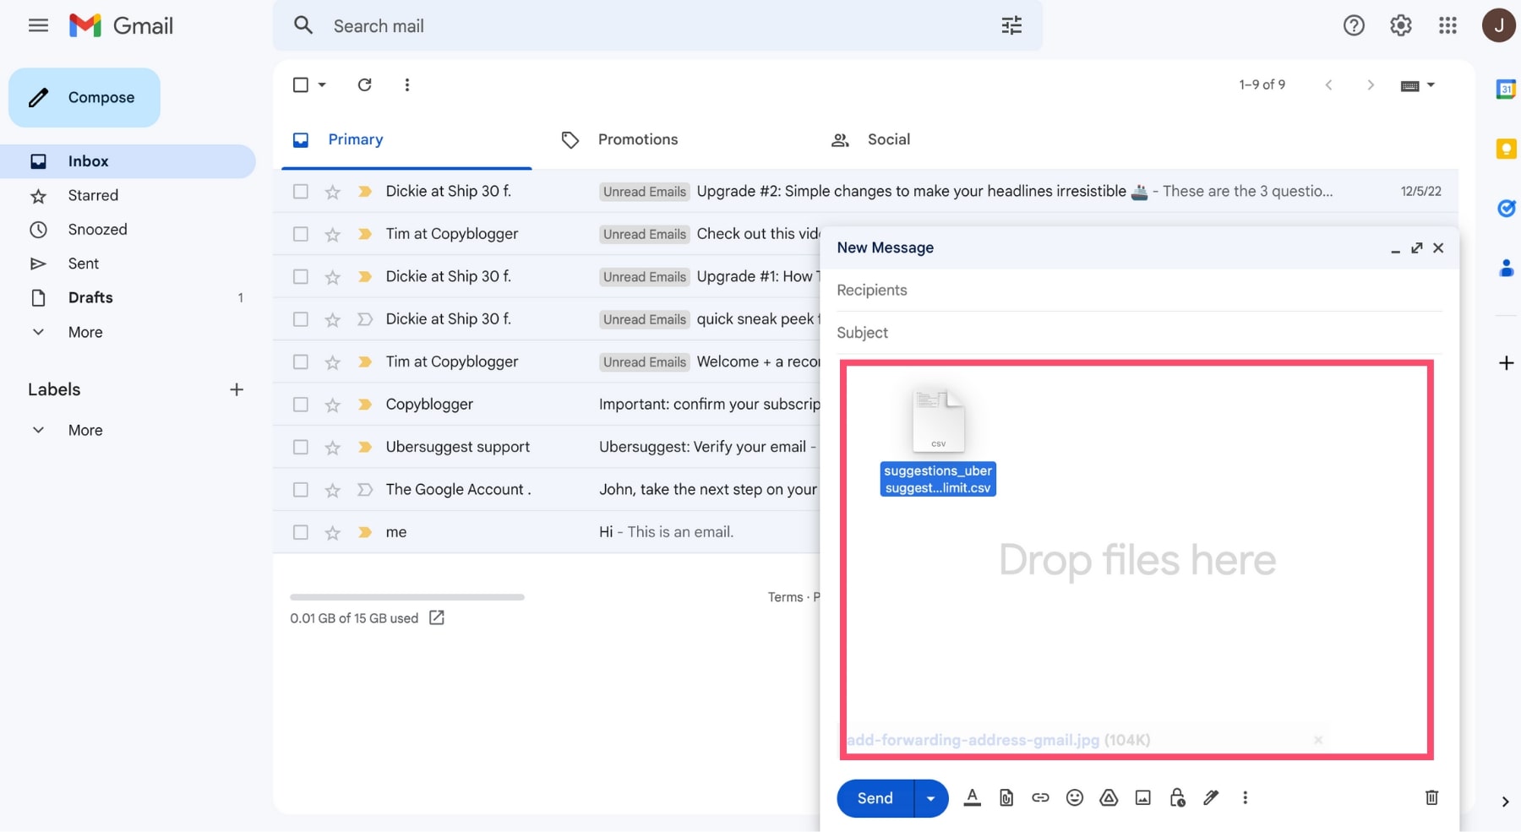Open the Support help icon
The width and height of the screenshot is (1521, 832).
point(1354,25)
